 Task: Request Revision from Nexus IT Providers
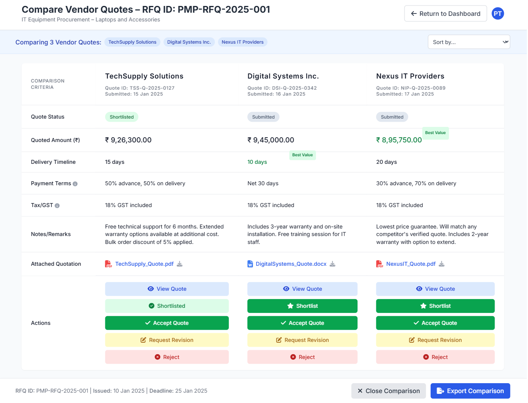(435, 340)
